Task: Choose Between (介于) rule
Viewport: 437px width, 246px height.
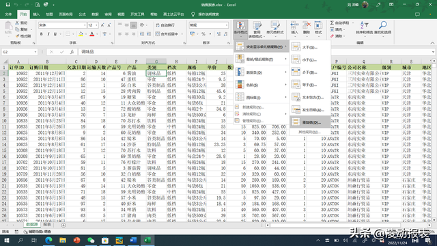Action: 310,72
